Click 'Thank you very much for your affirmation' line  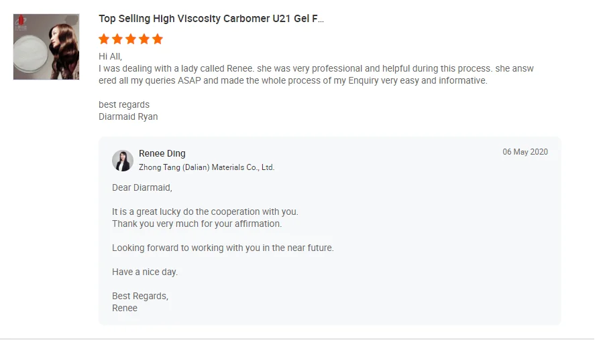click(197, 224)
